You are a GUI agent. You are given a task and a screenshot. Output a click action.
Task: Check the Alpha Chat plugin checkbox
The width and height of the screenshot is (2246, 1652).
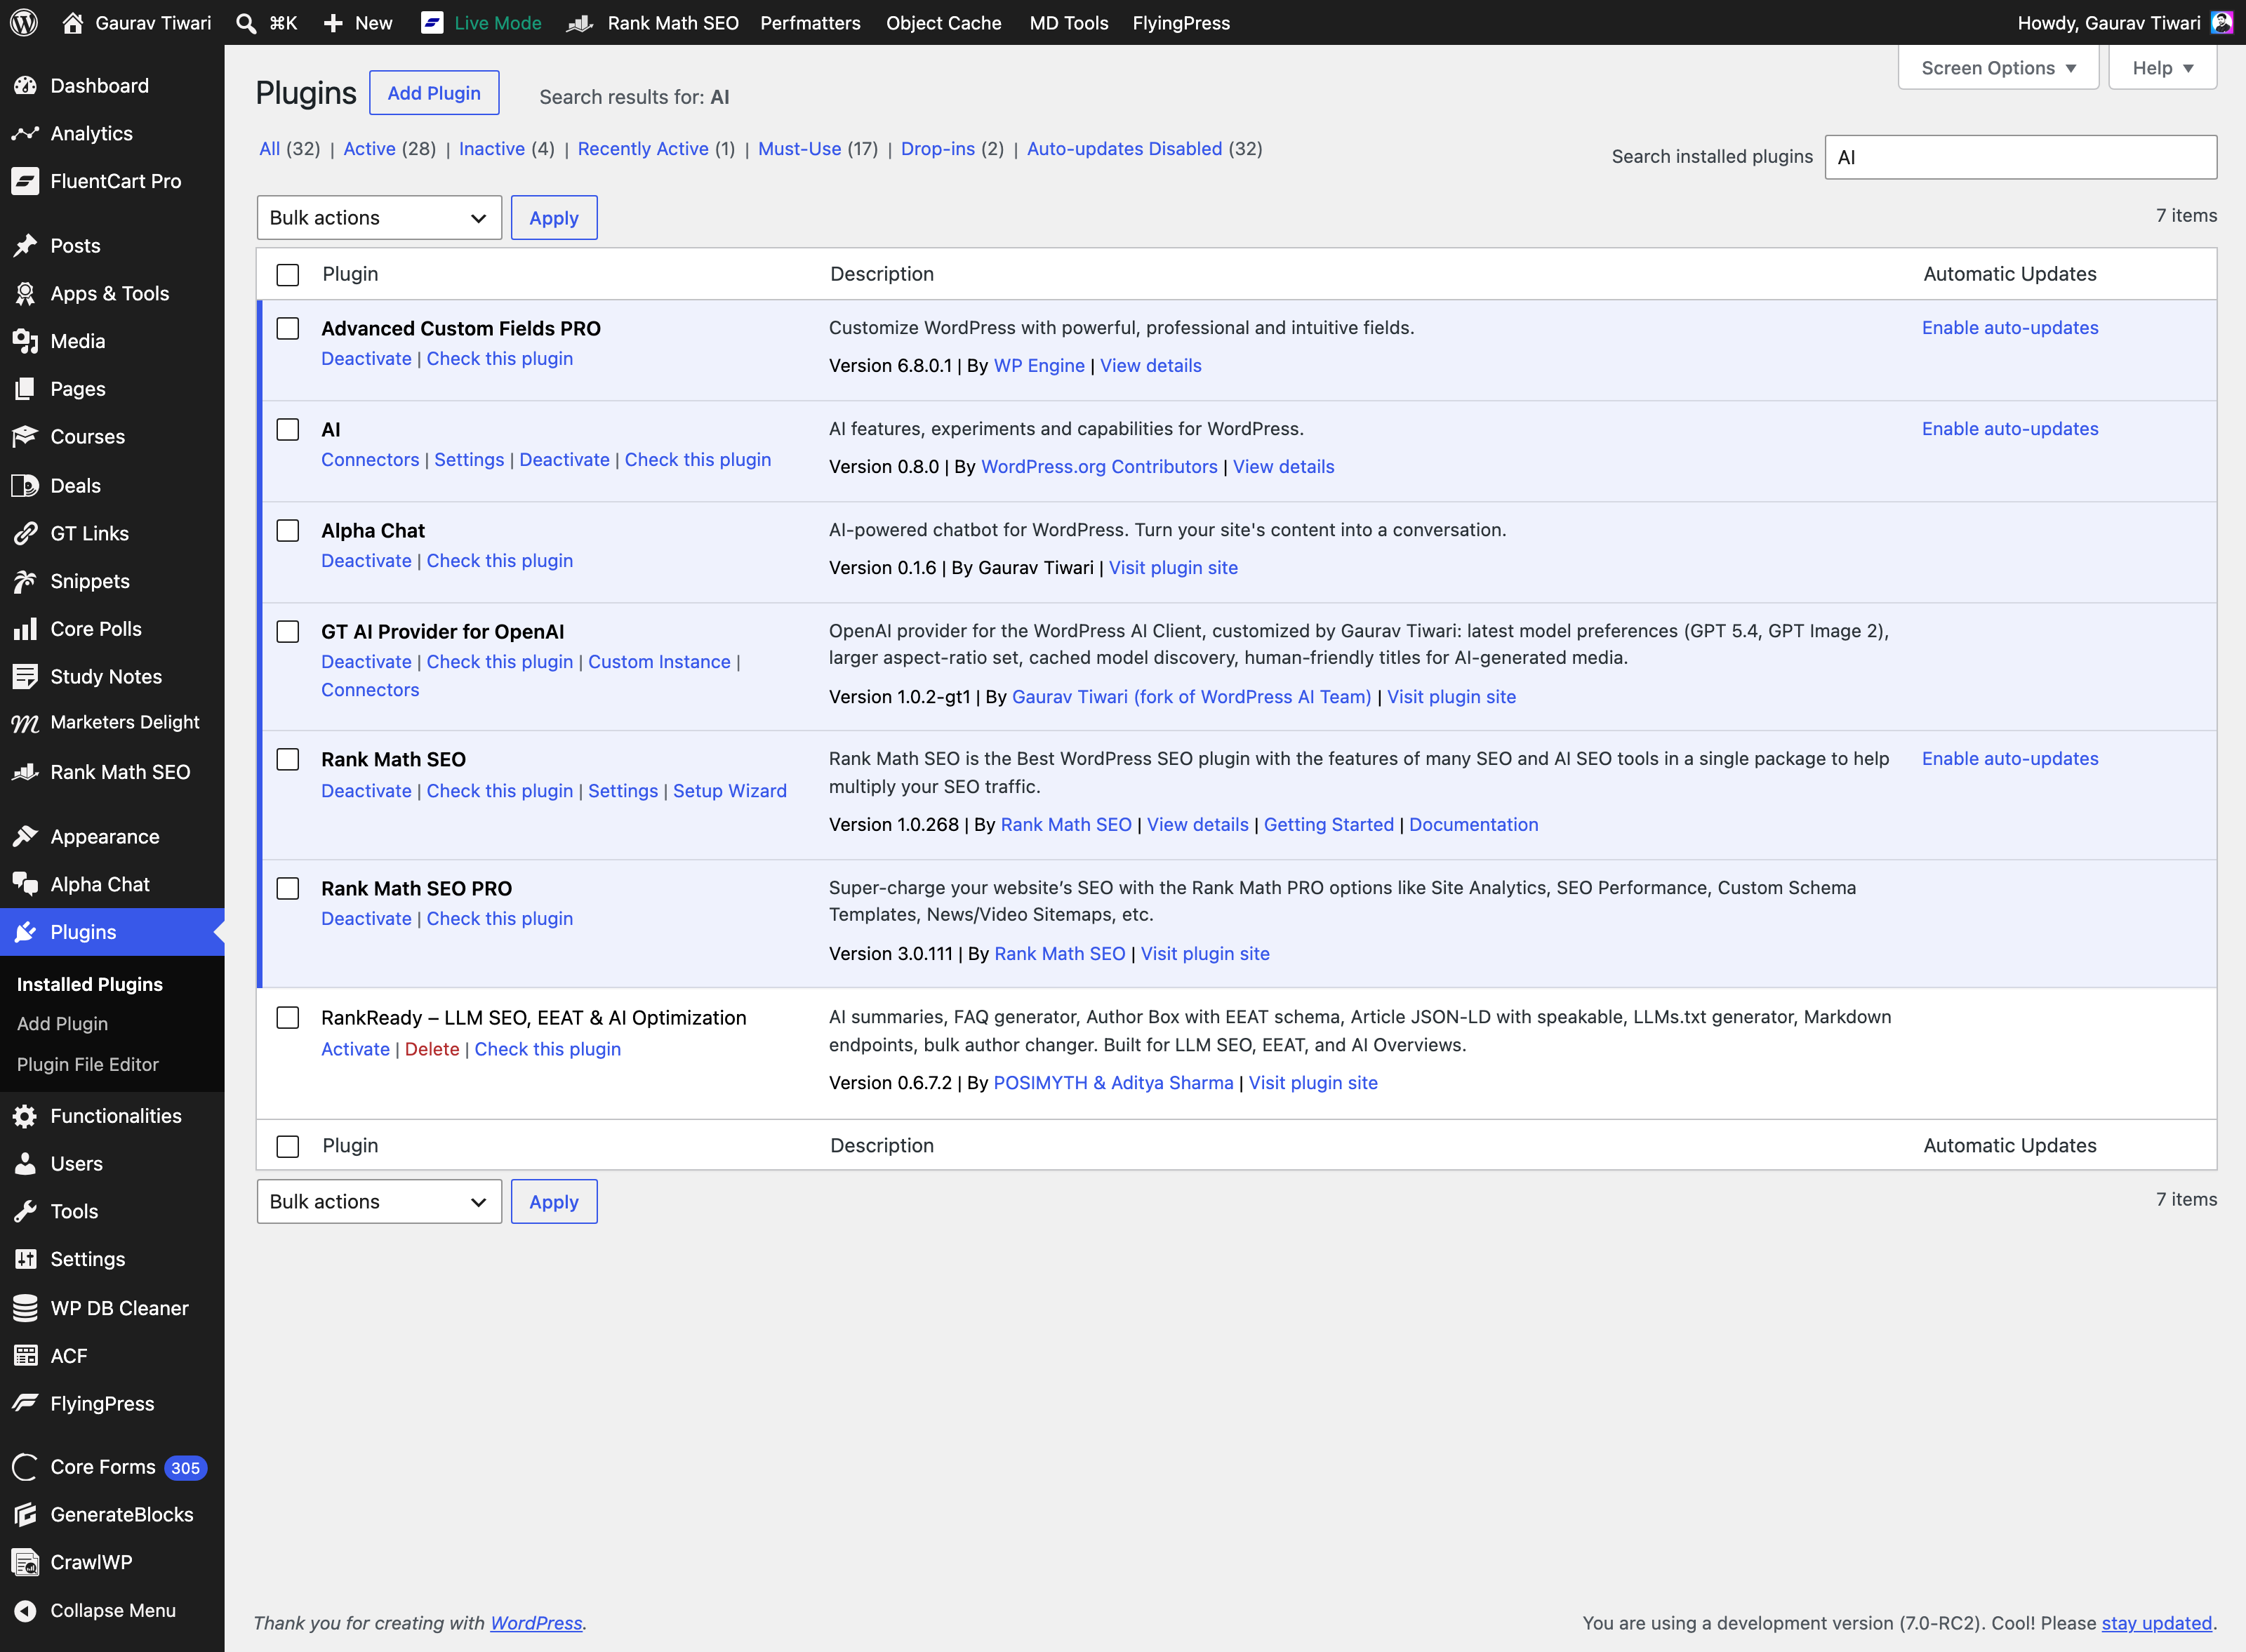click(288, 531)
